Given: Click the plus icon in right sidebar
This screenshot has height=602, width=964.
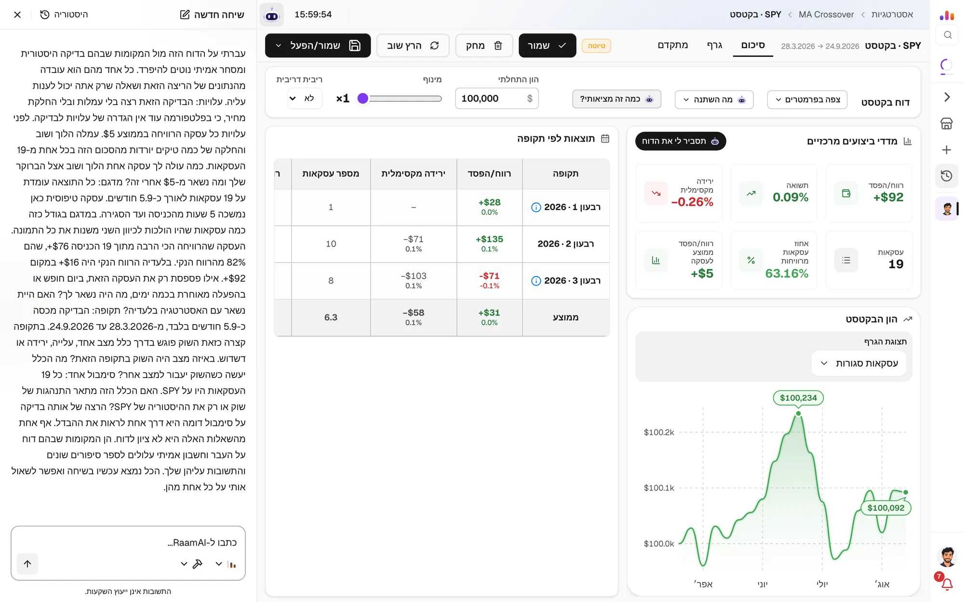Looking at the screenshot, I should coord(947,150).
